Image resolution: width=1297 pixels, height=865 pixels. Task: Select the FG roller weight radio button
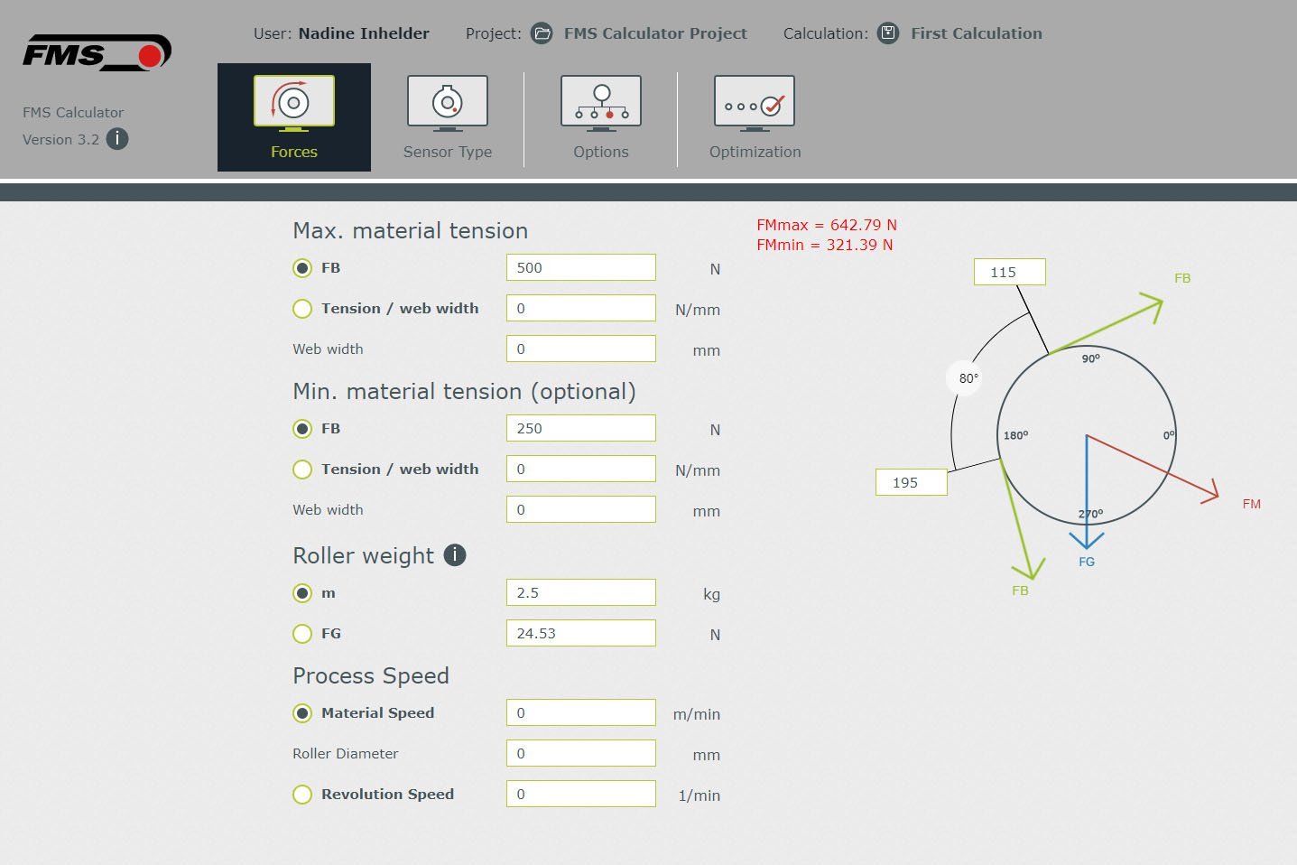click(x=302, y=634)
